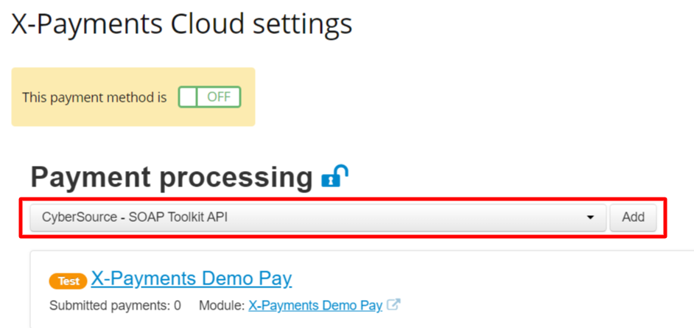Open the external link icon beside Module
Image resolution: width=694 pixels, height=328 pixels.
[393, 305]
